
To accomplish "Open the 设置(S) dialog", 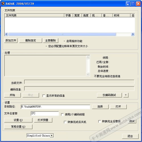I will click(x=18, y=120).
